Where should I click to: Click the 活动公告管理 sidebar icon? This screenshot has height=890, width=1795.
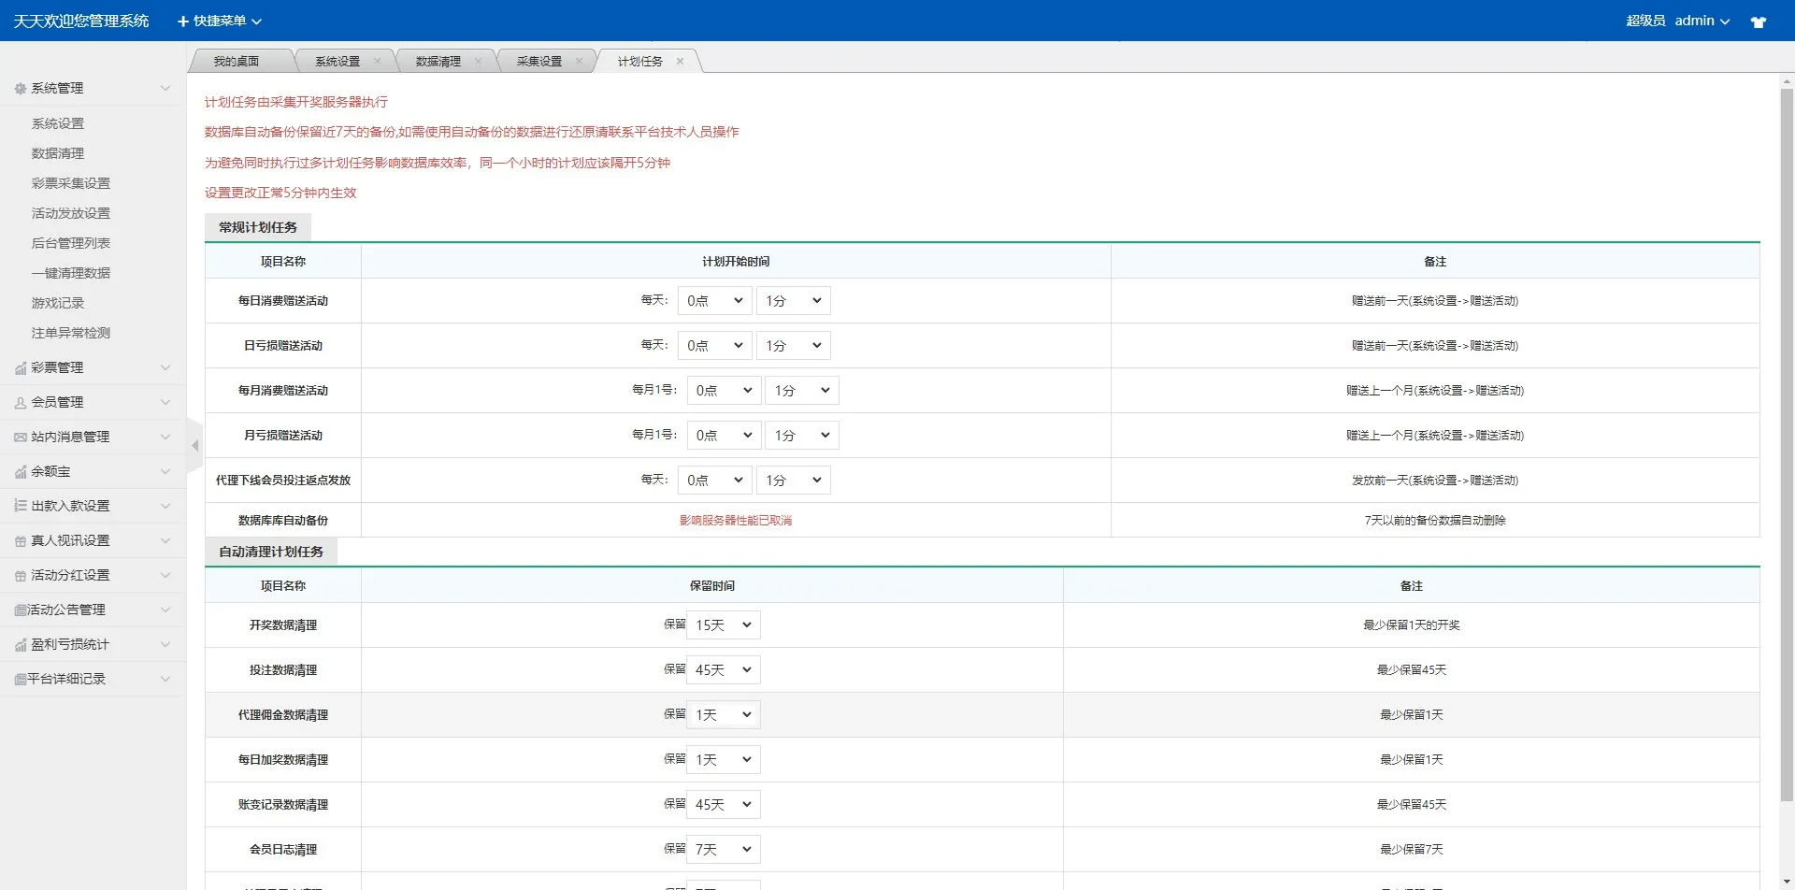point(19,609)
